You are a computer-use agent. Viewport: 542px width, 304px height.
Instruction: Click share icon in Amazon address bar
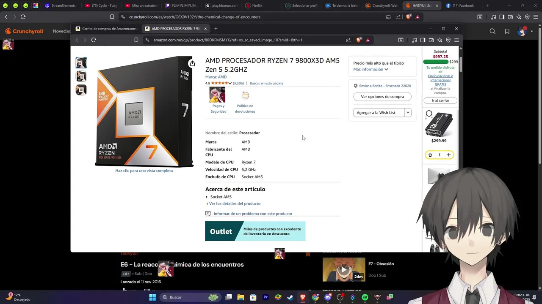pyautogui.click(x=348, y=40)
